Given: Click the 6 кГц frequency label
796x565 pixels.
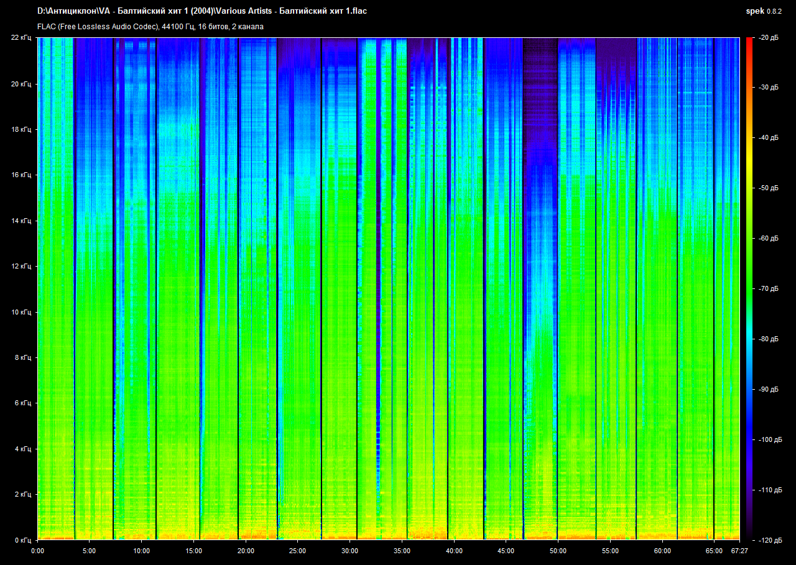Looking at the screenshot, I should [x=23, y=403].
